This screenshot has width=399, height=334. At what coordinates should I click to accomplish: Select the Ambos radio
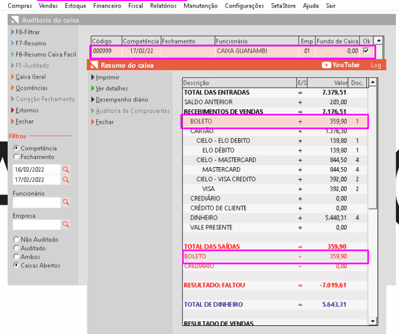16,257
